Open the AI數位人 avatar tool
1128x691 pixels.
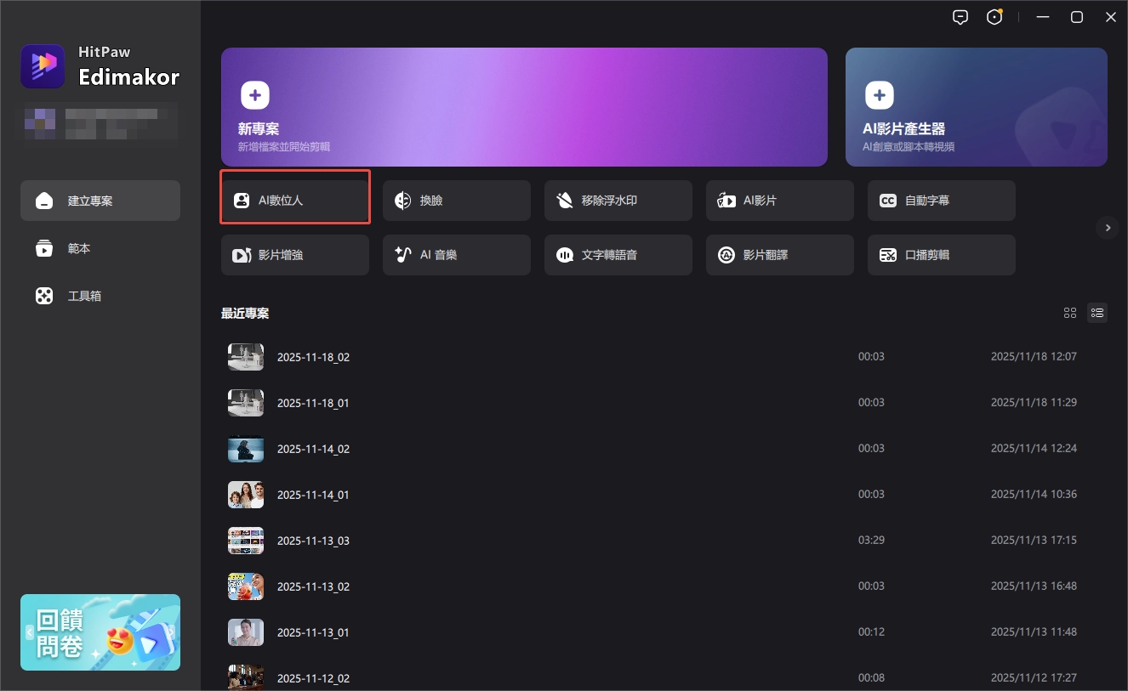pos(294,201)
